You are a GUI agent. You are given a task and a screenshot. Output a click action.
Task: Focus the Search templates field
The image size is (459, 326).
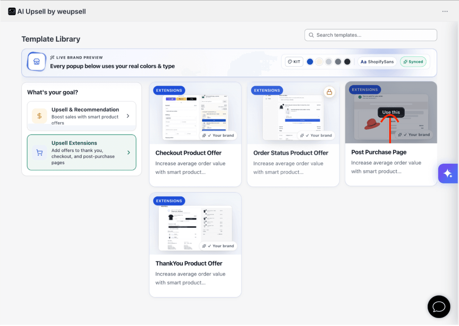click(371, 35)
